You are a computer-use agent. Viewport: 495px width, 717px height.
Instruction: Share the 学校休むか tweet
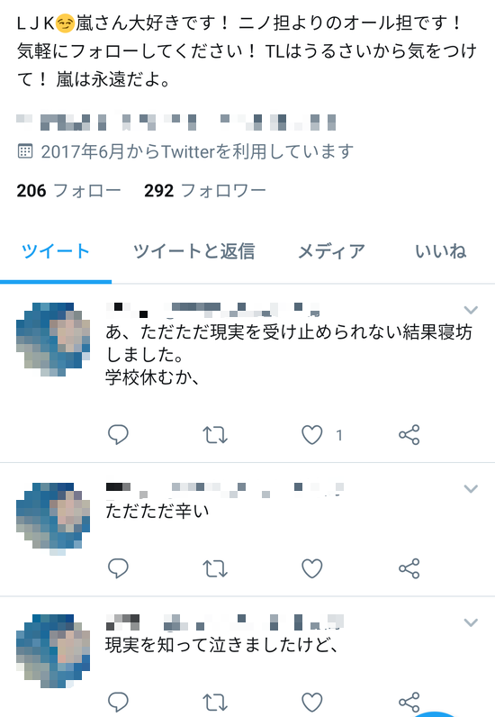coord(409,435)
